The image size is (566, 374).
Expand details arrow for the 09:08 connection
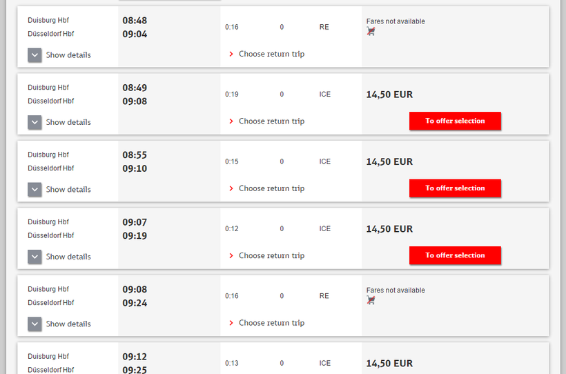[35, 324]
